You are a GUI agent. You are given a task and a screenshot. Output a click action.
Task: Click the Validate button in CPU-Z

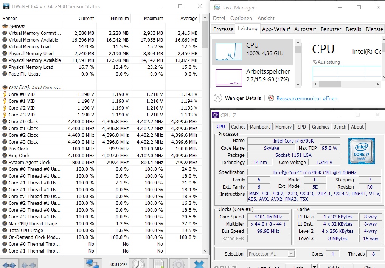335,266
